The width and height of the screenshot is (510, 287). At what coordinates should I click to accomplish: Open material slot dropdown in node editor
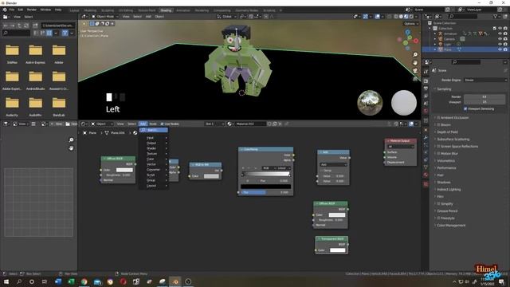click(214, 124)
